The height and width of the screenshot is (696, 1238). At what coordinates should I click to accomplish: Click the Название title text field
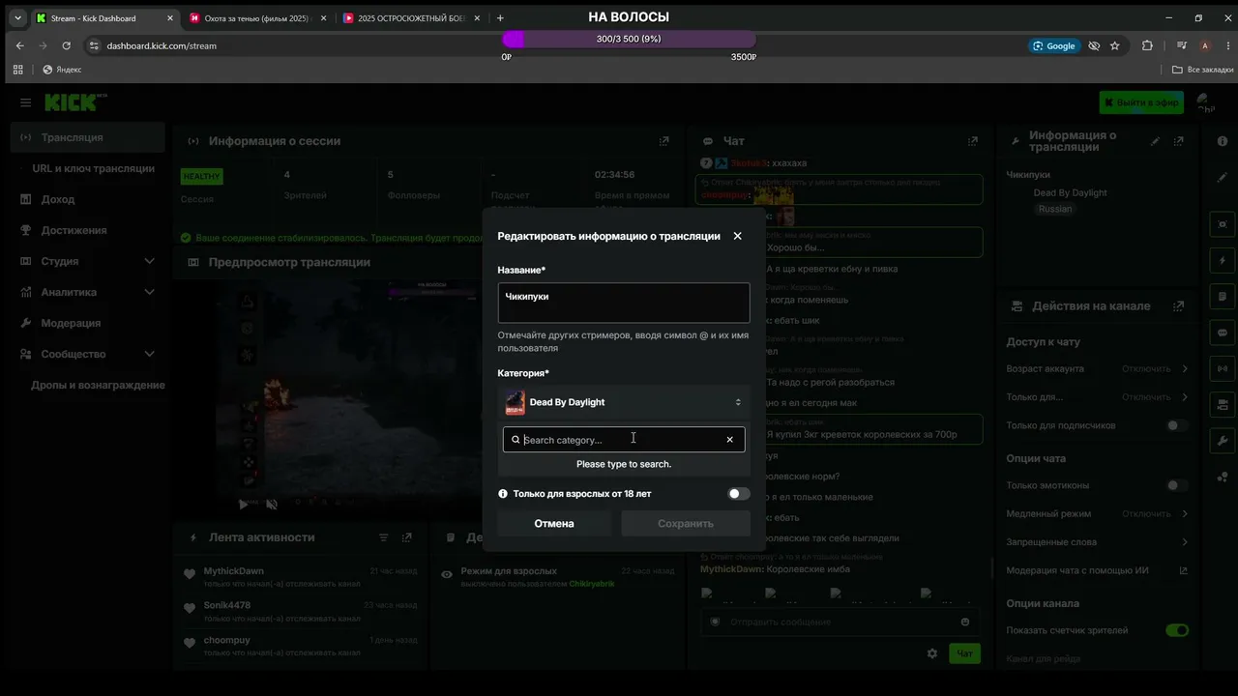[624, 303]
